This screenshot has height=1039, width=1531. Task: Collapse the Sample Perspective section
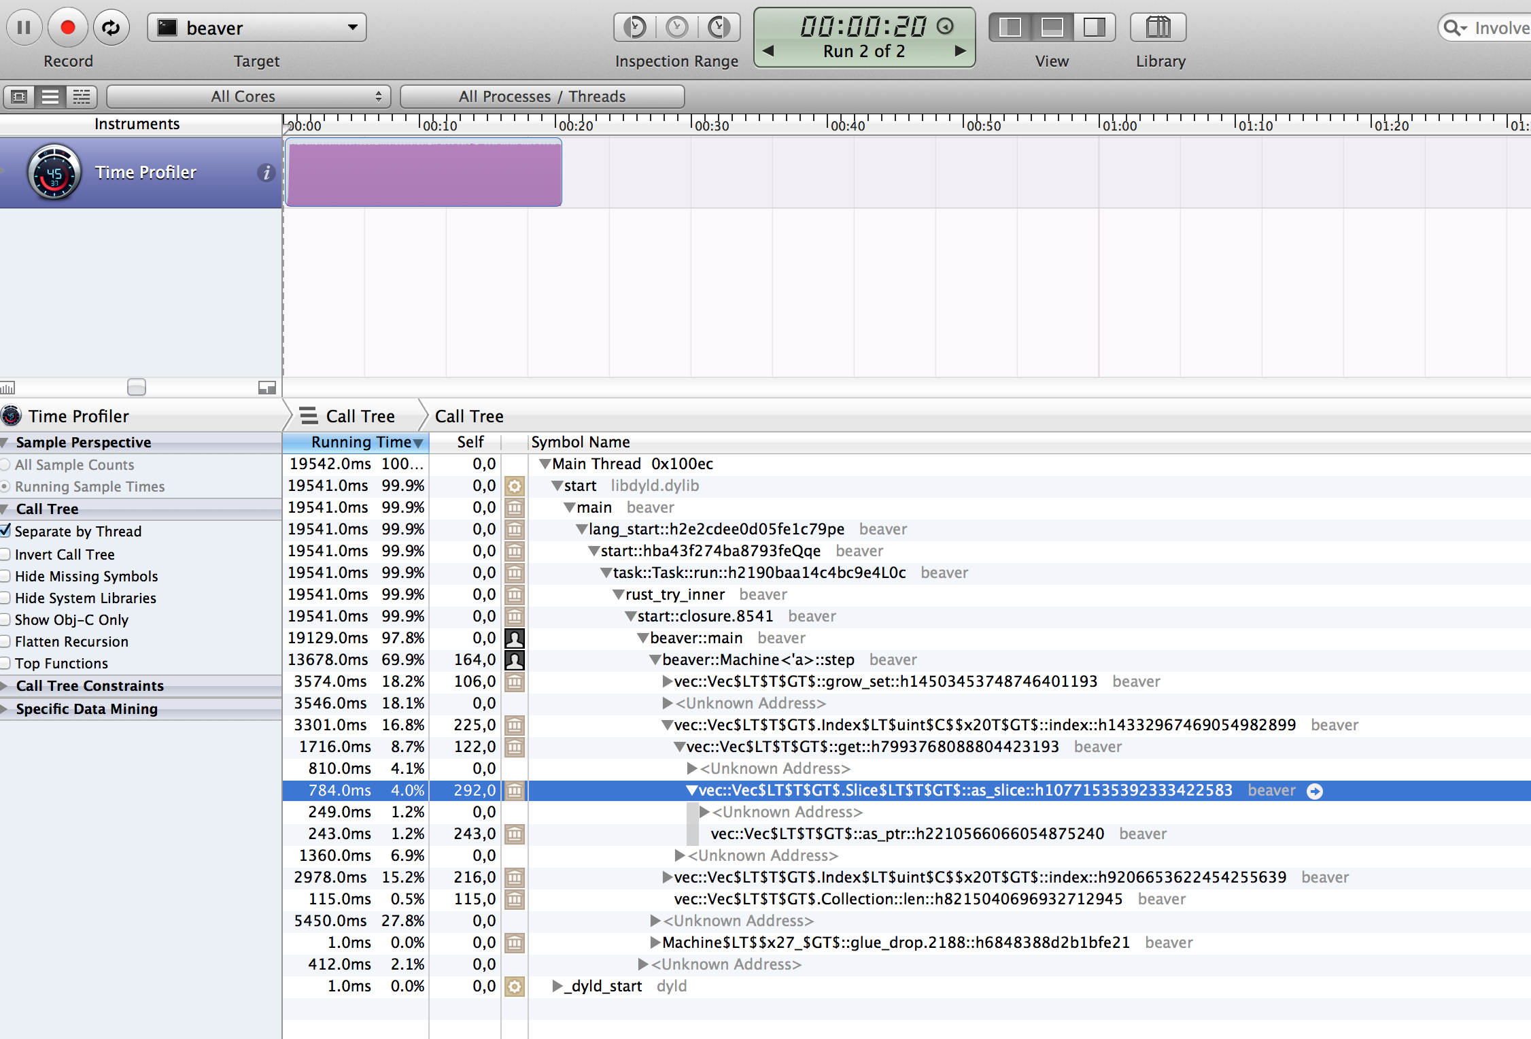pyautogui.click(x=4, y=443)
